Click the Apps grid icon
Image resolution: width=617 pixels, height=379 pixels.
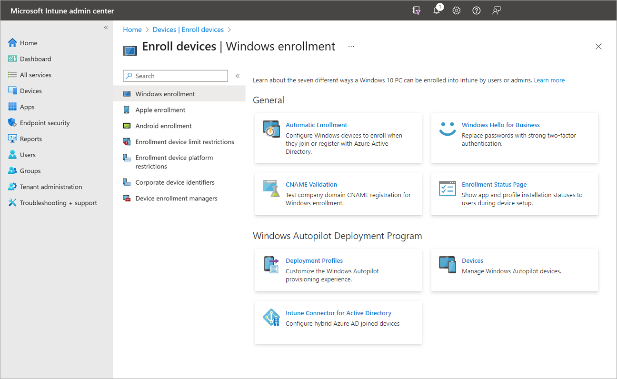(x=12, y=107)
